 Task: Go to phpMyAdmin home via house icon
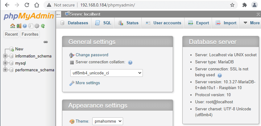pos(12,26)
